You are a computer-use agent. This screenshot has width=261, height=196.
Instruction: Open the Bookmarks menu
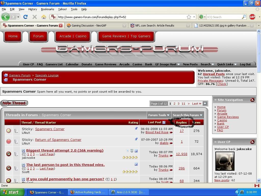point(48,9)
